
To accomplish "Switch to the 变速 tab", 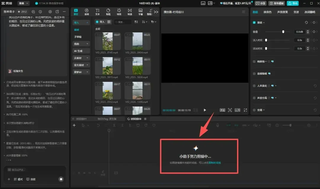I will [x=296, y=12].
